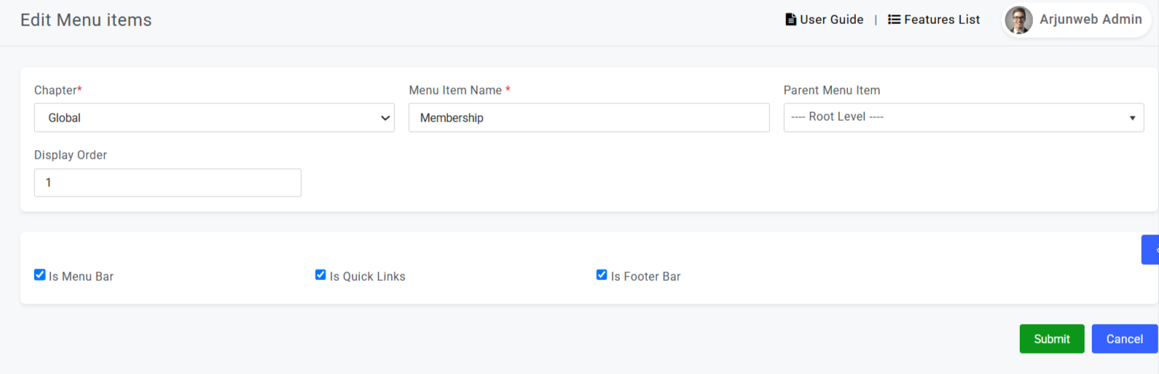Screen dimensions: 1159x374
Task: Cancel editing the menu item
Action: (1125, 339)
